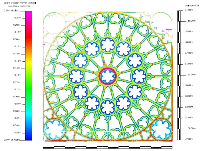200x151 pixels.
Task: Select the 53.00m altitude label
Action: [x=189, y=96]
